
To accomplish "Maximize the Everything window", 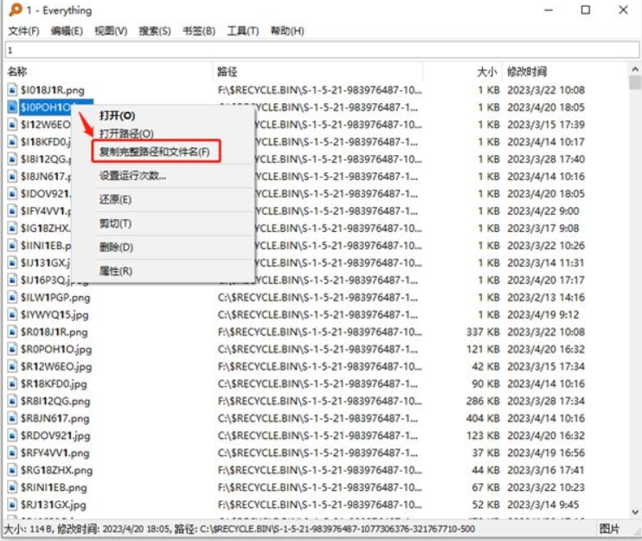I will pyautogui.click(x=586, y=10).
